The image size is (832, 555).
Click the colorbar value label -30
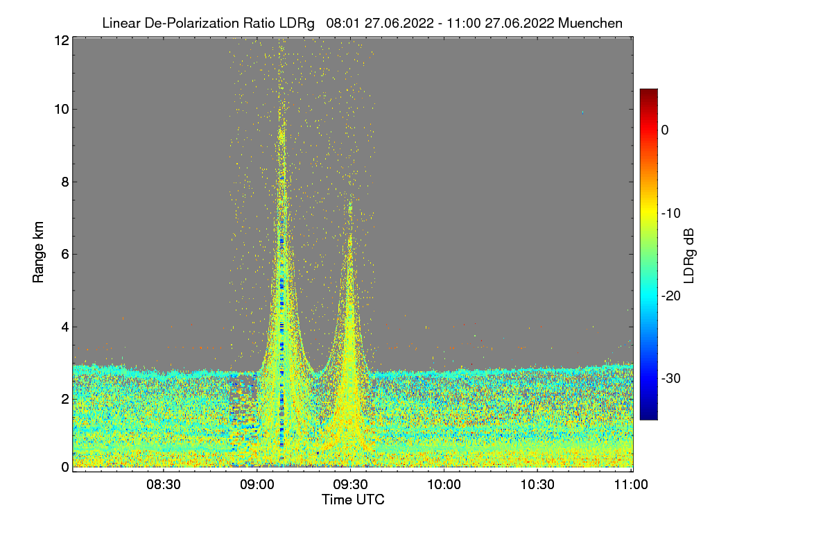[x=671, y=378]
